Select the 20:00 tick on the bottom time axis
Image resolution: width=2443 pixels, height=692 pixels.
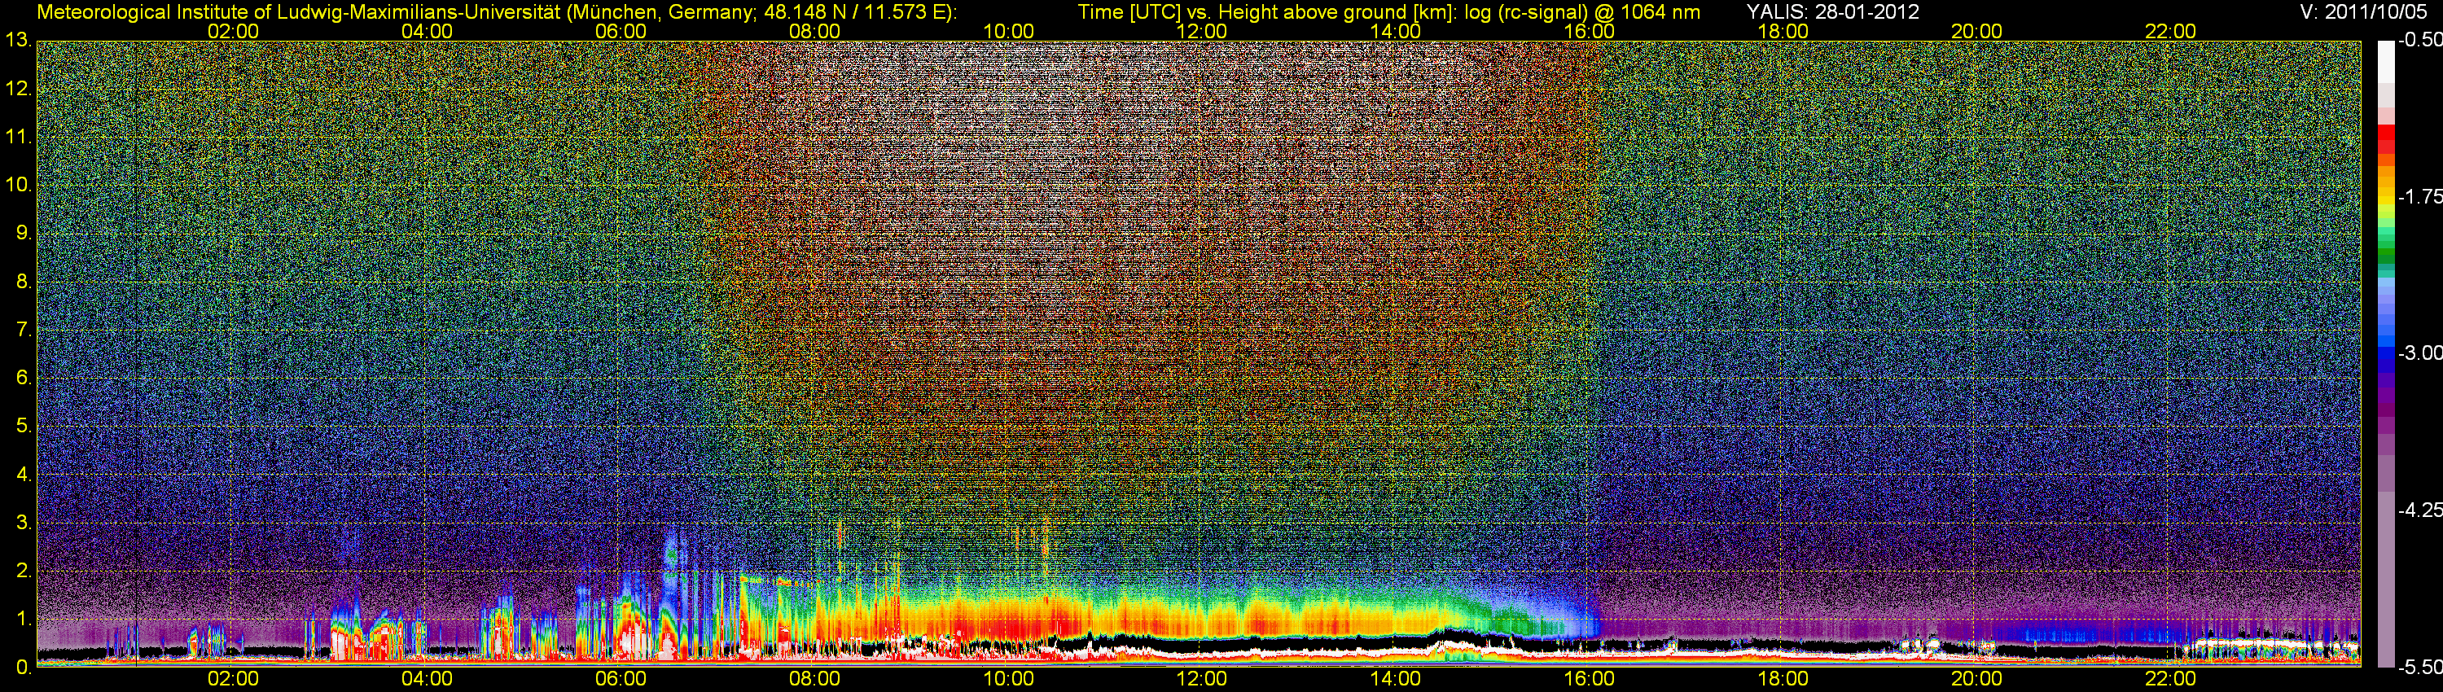tap(1976, 680)
